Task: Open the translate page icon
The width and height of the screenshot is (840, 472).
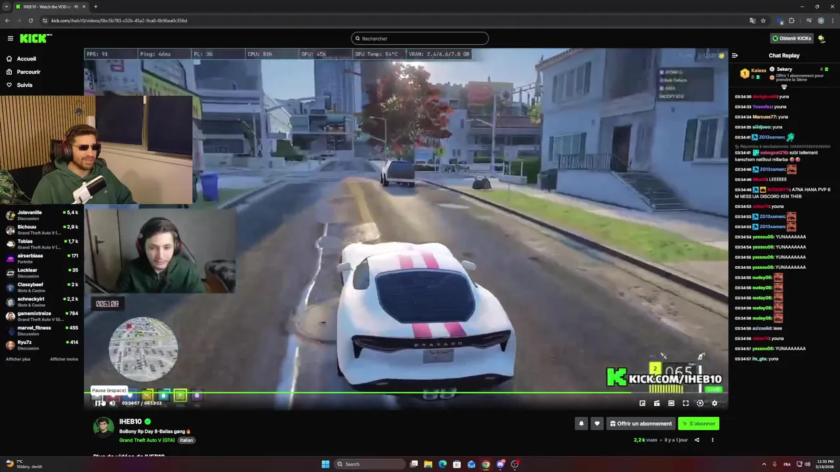Action: [752, 20]
